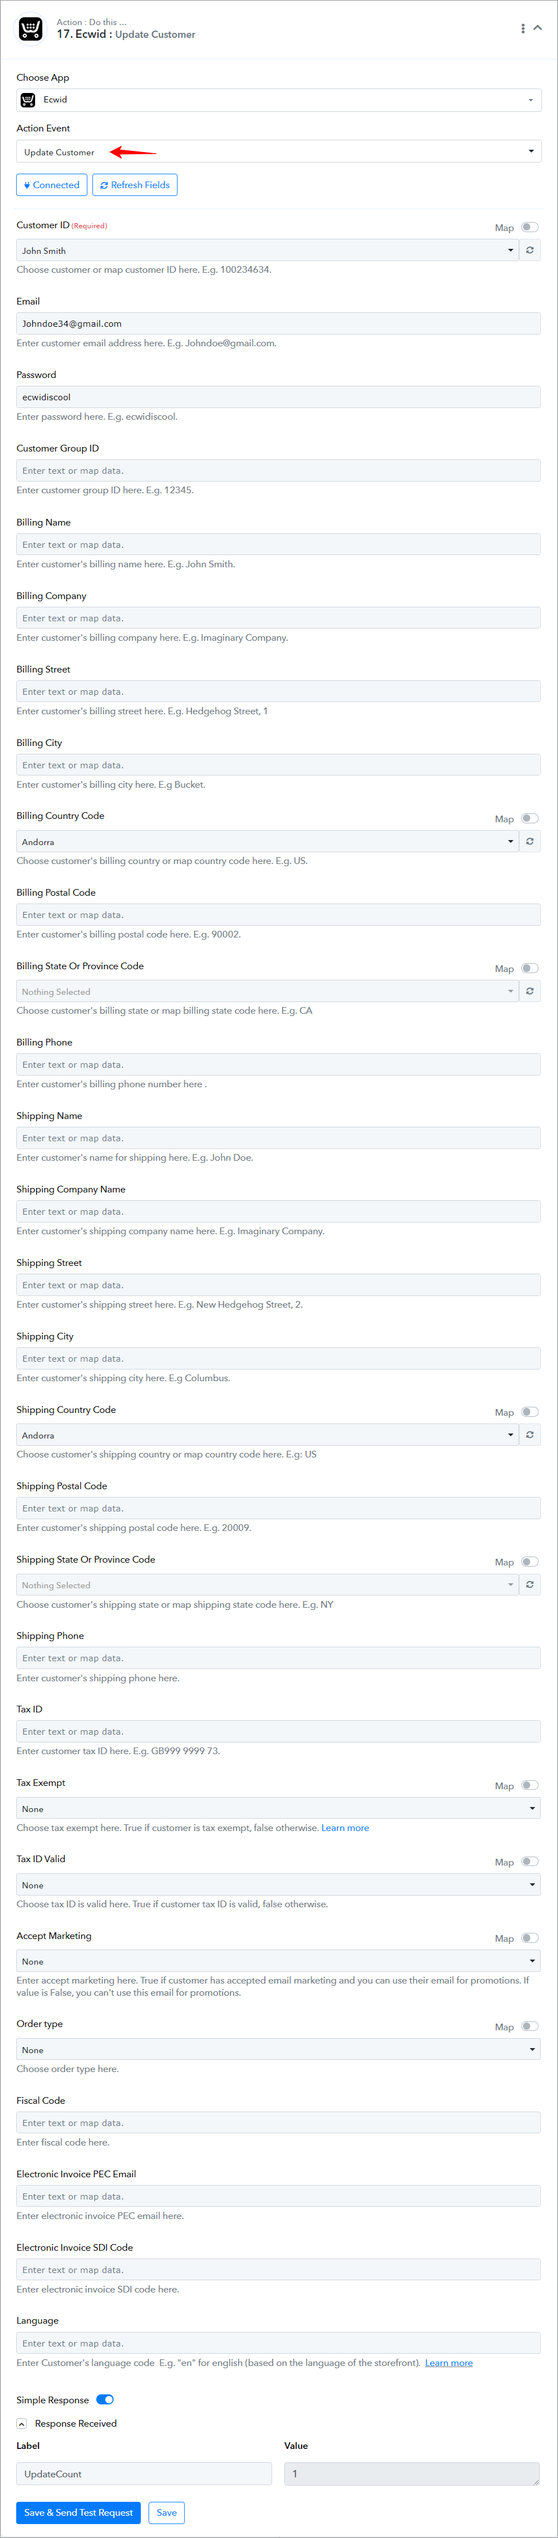558x2538 pixels.
Task: Click the Refresh Fields button
Action: pyautogui.click(x=135, y=185)
